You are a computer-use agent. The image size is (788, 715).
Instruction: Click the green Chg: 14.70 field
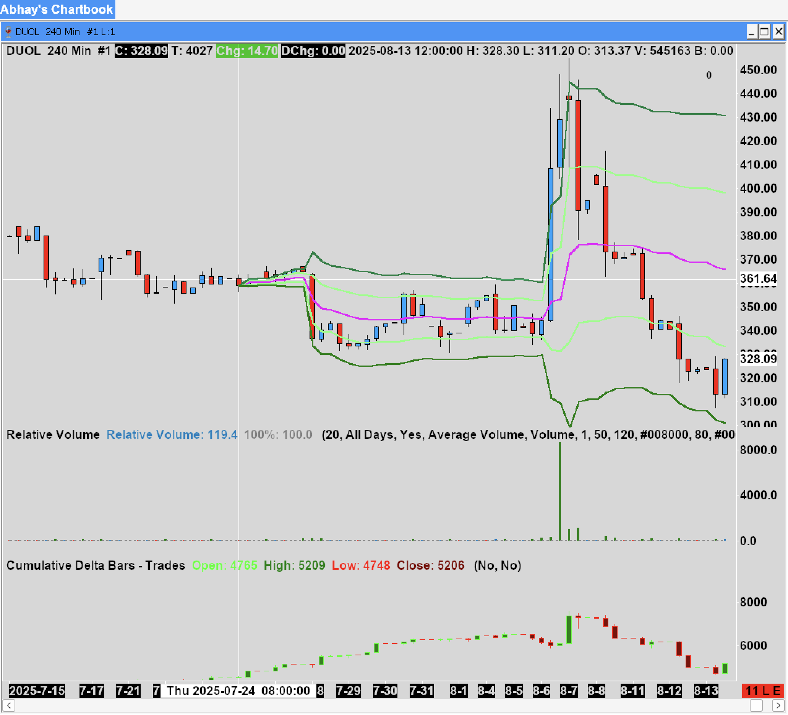[247, 51]
